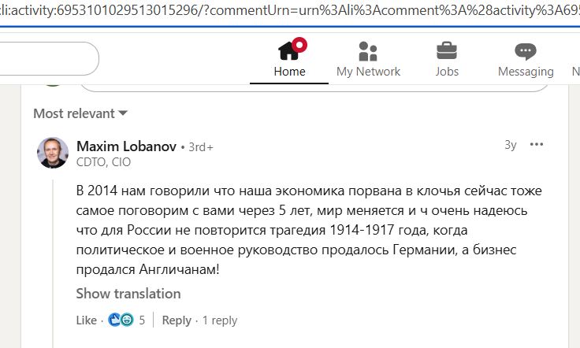Like Maxim Lobanov's comment
Screen dimensions: 580x348
(86, 320)
